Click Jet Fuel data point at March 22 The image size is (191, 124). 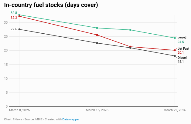175,50
